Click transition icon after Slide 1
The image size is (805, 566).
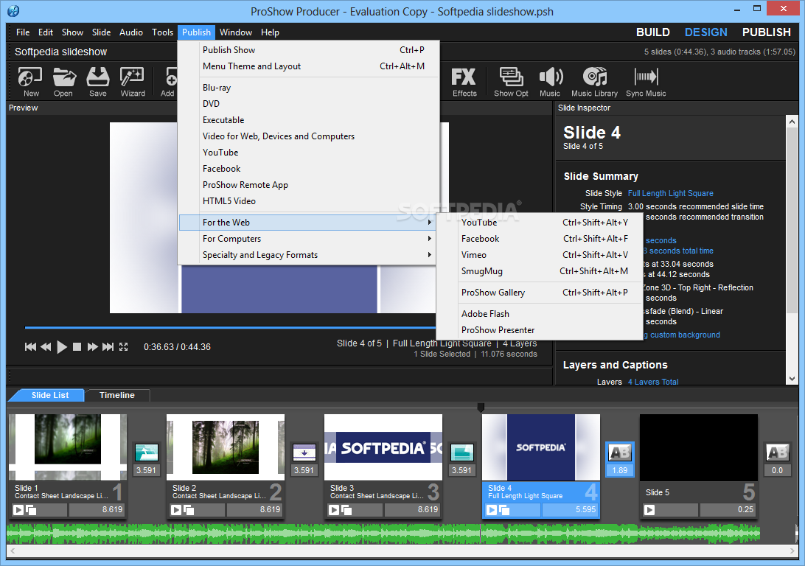point(146,453)
